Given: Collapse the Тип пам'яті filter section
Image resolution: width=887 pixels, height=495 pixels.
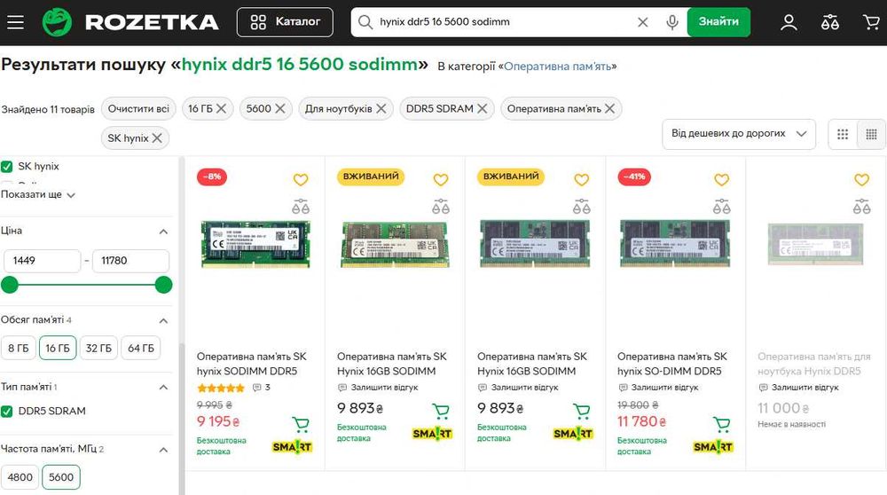Looking at the screenshot, I should coord(163,388).
